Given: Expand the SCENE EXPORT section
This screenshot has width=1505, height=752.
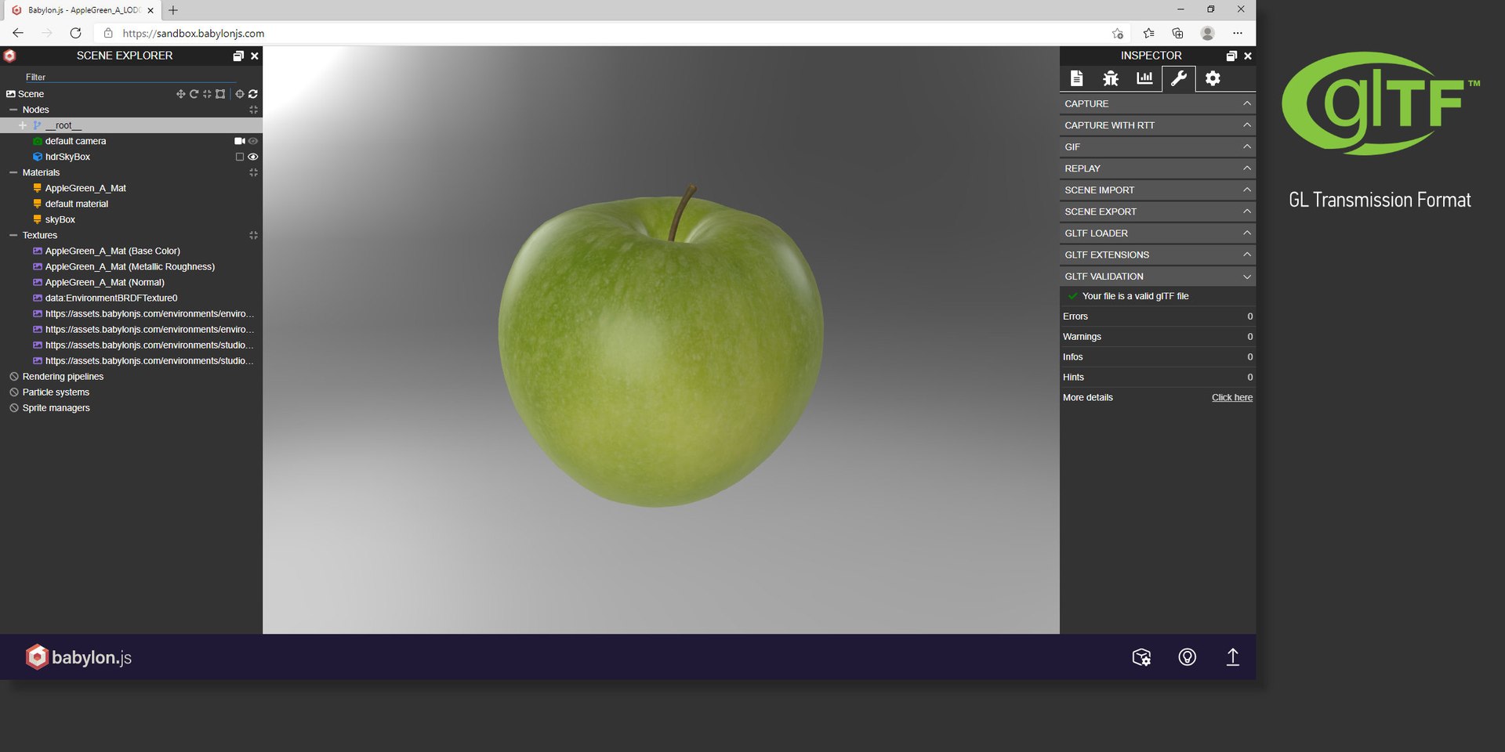Looking at the screenshot, I should (1158, 211).
